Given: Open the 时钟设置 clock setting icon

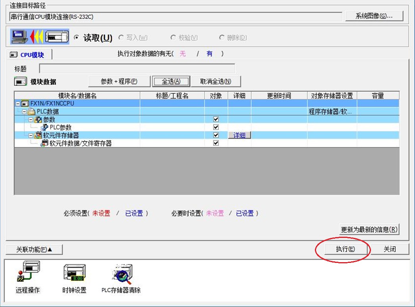Looking at the screenshot, I should [74, 273].
